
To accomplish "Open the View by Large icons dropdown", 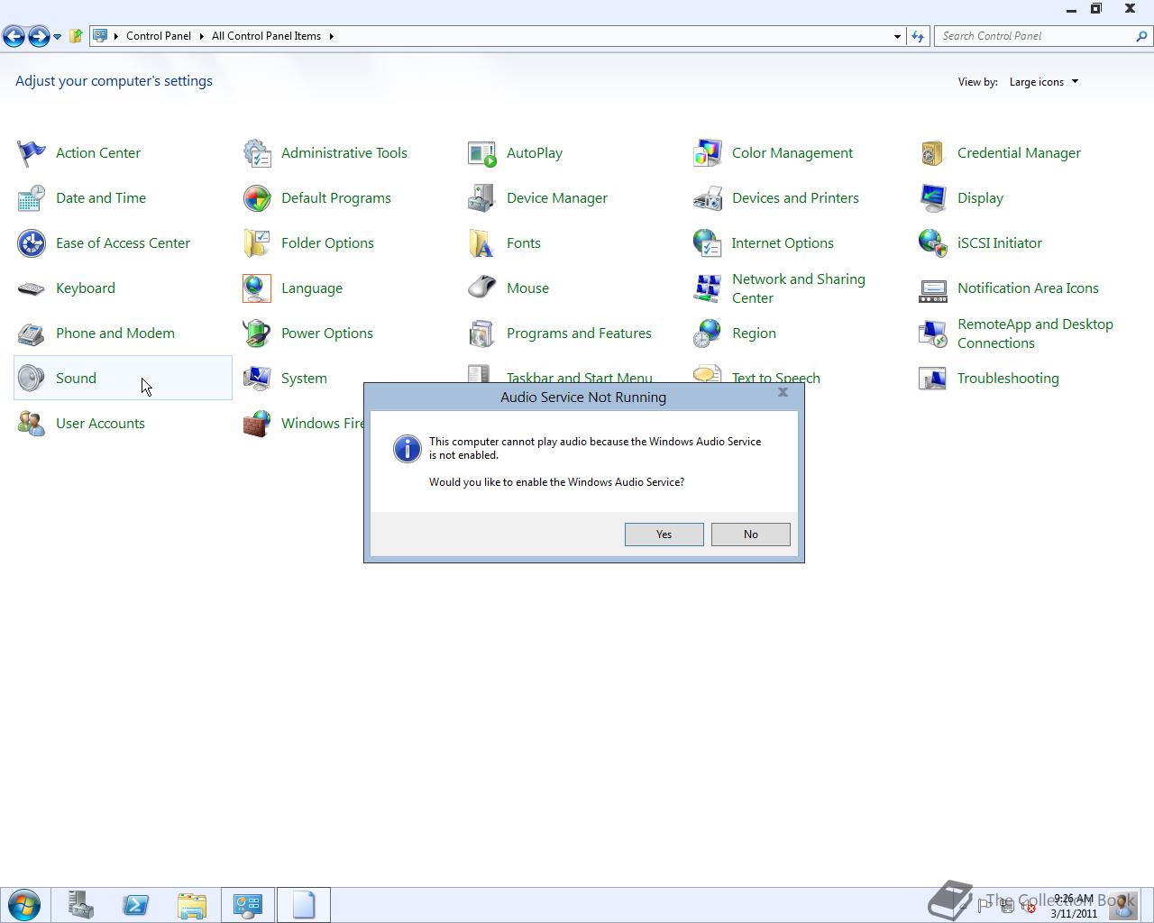I will point(1044,82).
